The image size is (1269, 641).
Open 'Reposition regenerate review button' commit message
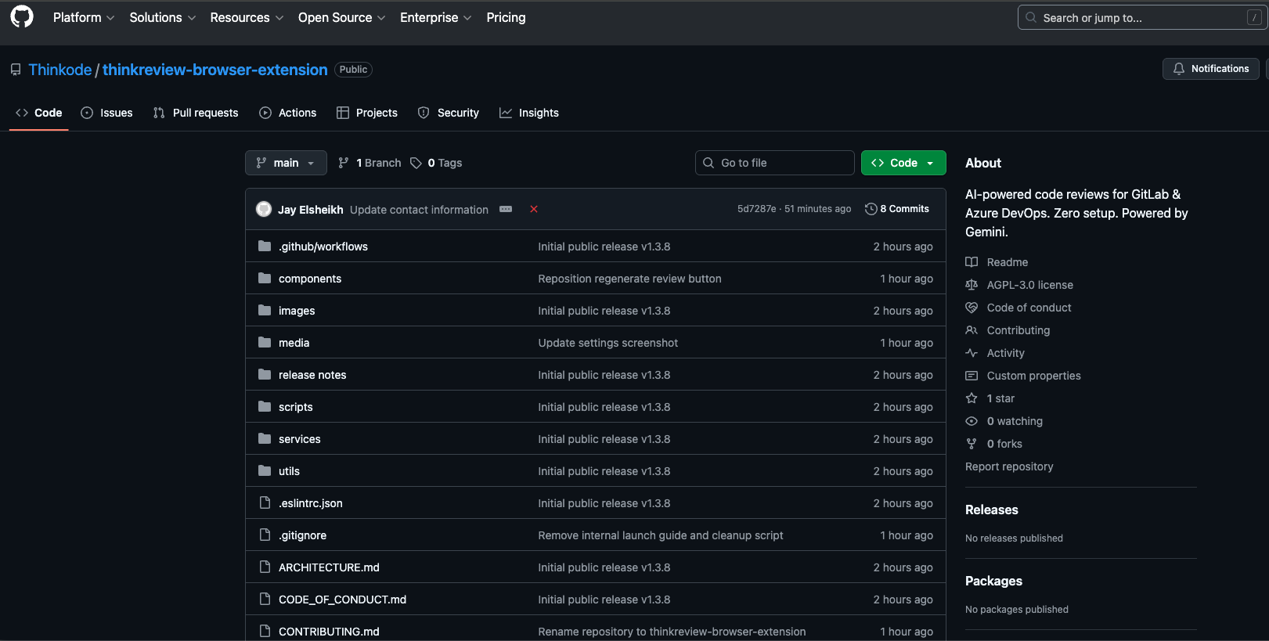tap(629, 279)
